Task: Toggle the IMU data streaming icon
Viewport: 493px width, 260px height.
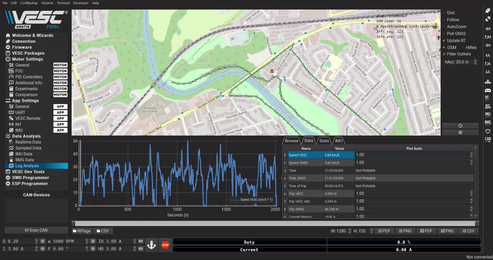Action: tap(487, 115)
